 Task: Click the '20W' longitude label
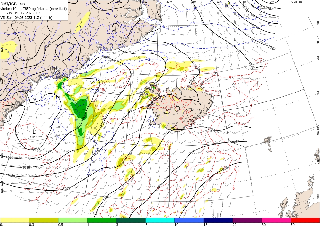(169, 2)
